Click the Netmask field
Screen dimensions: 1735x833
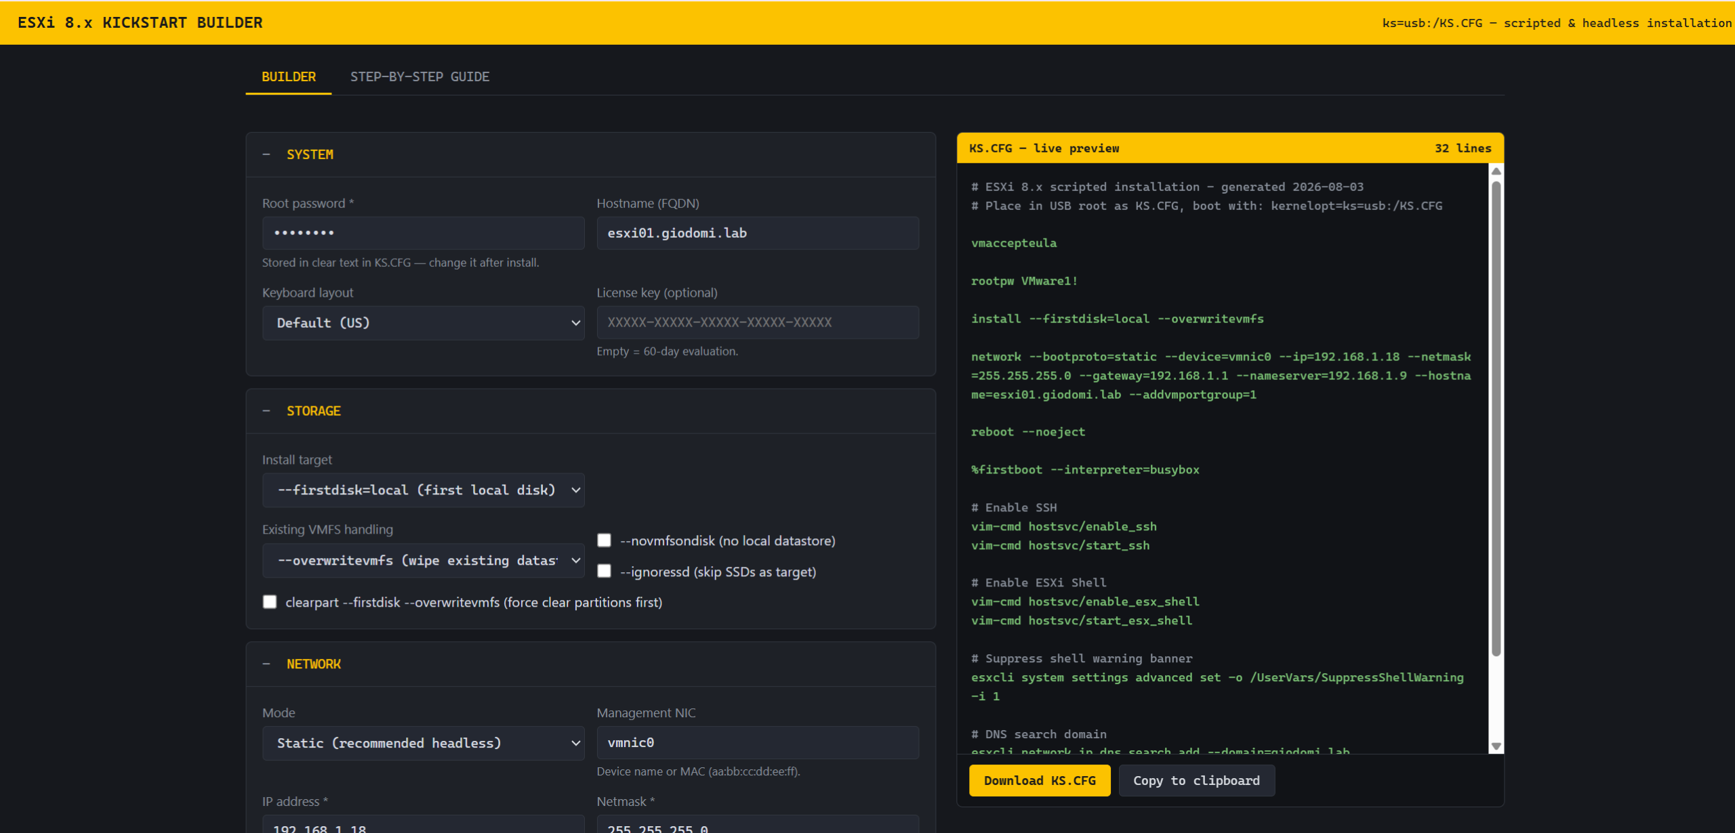758,825
